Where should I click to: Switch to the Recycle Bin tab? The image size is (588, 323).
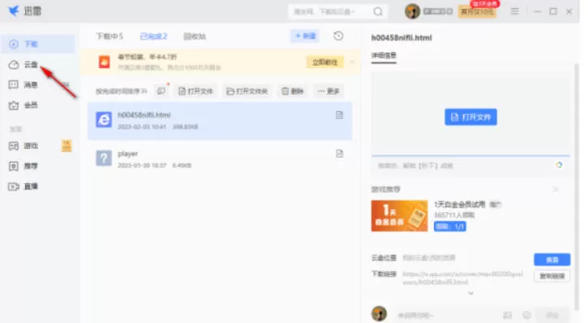click(195, 36)
